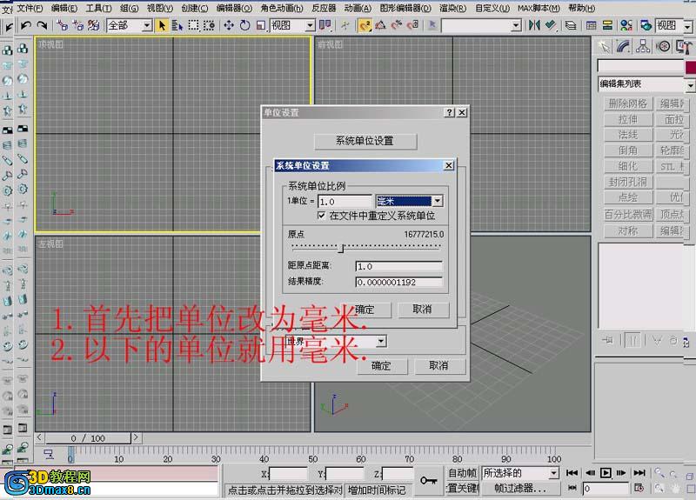Click the Undo arrow icon in toolbar
Image resolution: width=696 pixels, height=500 pixels.
coord(26,26)
